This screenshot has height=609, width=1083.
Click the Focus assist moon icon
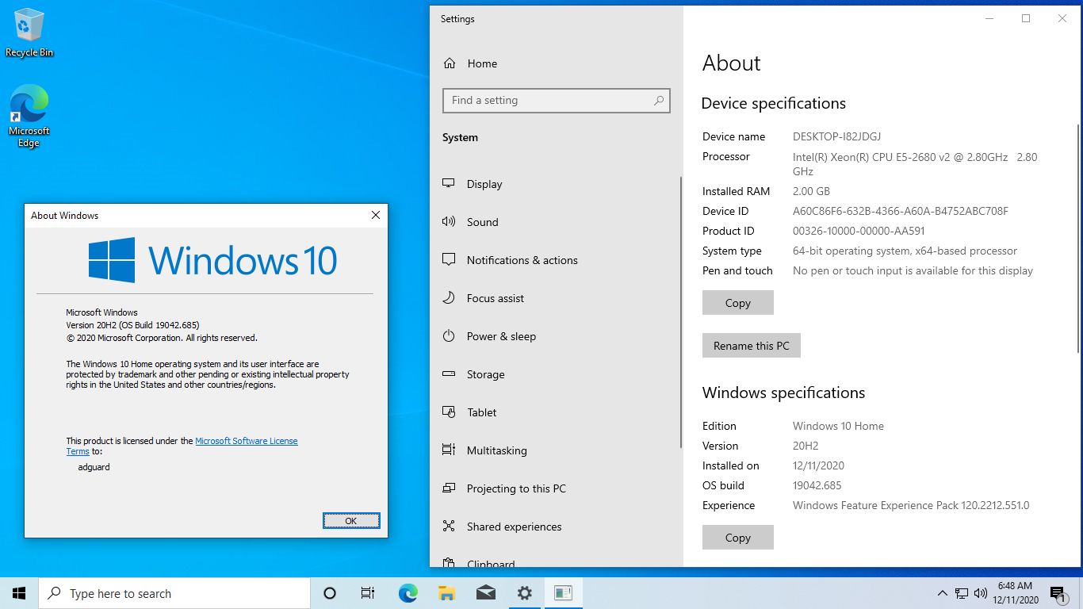[449, 298]
